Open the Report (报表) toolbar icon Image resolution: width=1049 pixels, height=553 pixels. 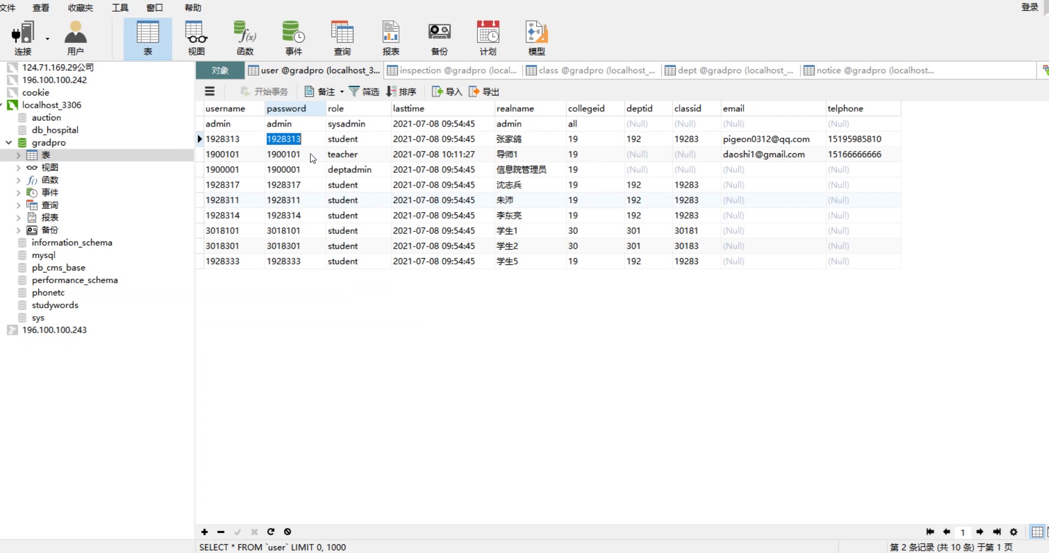click(391, 38)
